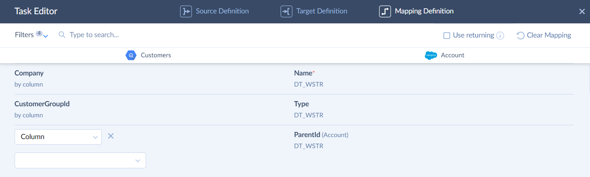Viewport: 590px width, 177px height.
Task: Click the Salesforce Account cloud icon
Action: pyautogui.click(x=431, y=55)
